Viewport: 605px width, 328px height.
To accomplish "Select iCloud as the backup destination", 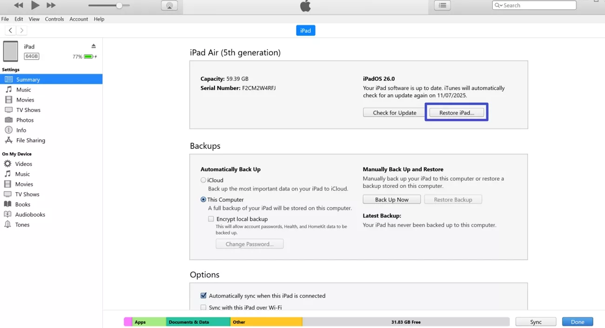I will 203,180.
